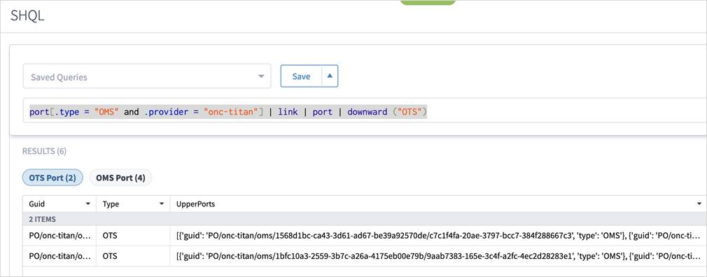
Task: Select the second row's Guid cell
Action: tap(59, 256)
